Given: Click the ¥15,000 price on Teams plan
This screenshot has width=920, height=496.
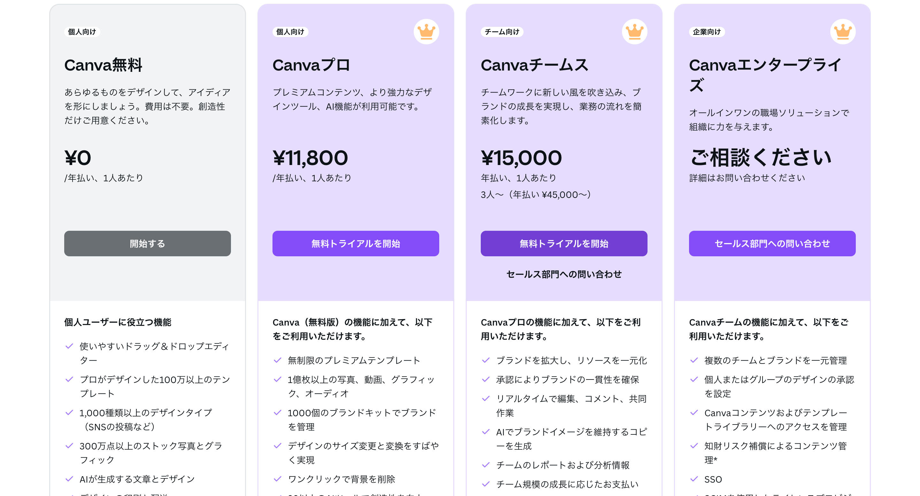Looking at the screenshot, I should [x=521, y=158].
